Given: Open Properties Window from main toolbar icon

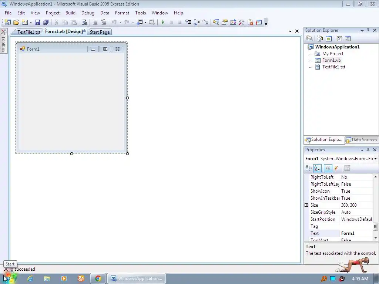Looking at the screenshot, I should (x=225, y=22).
